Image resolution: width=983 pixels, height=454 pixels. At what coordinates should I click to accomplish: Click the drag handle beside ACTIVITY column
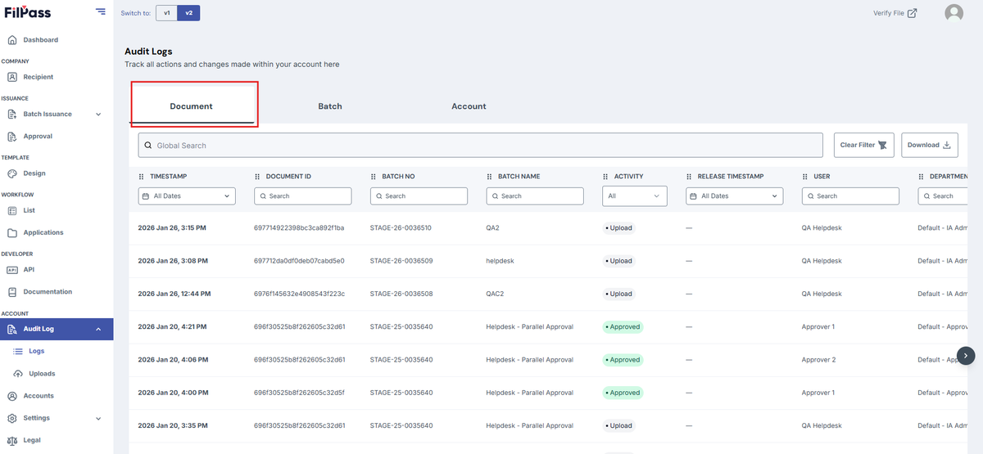tap(605, 177)
